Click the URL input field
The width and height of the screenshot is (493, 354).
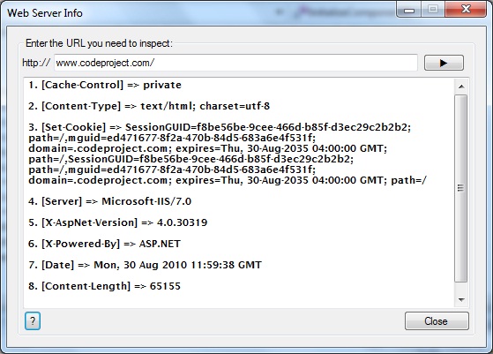pos(235,63)
